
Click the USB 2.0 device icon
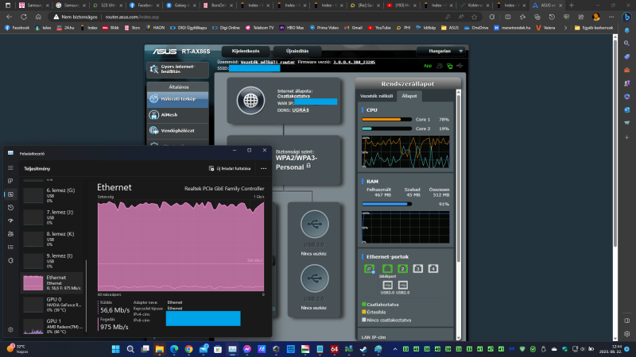coord(314,278)
